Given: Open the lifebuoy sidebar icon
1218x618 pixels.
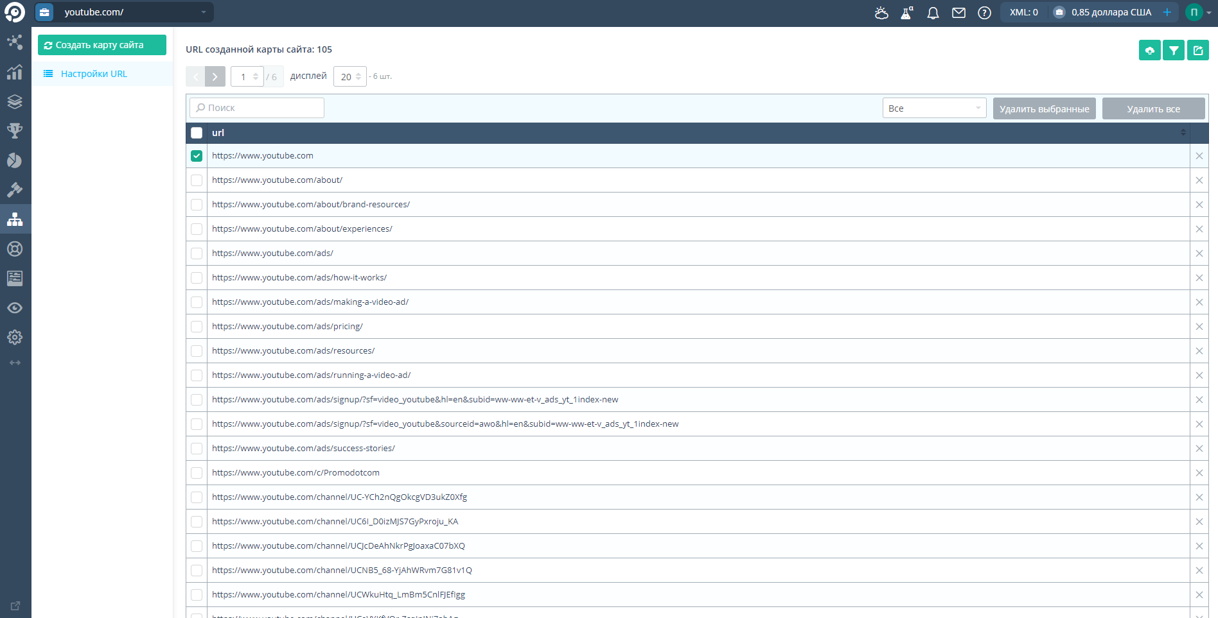Looking at the screenshot, I should click(15, 249).
